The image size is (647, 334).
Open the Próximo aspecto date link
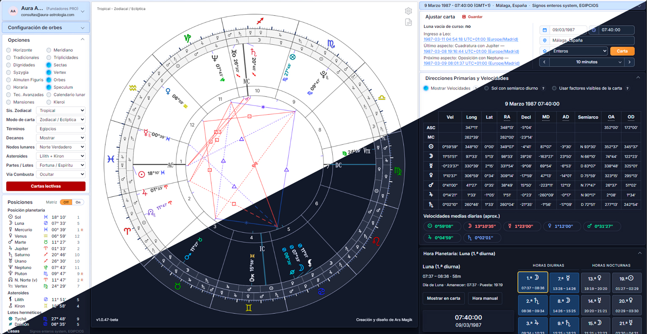(x=471, y=63)
